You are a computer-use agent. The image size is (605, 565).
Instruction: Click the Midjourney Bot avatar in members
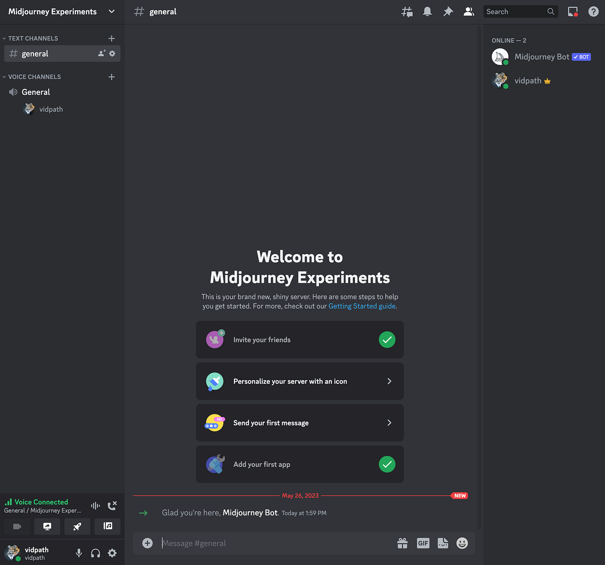click(500, 57)
